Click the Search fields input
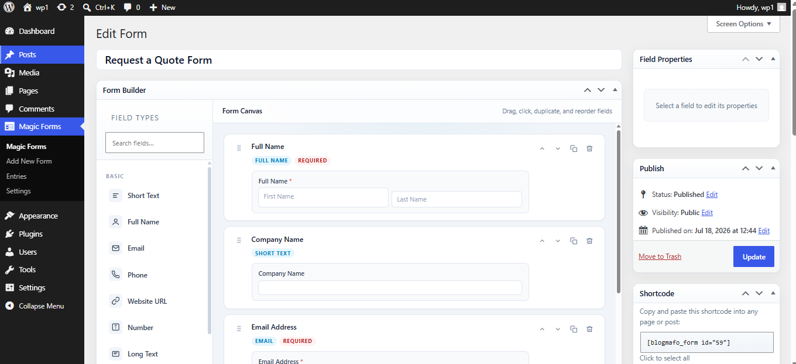796x364 pixels. (x=155, y=143)
